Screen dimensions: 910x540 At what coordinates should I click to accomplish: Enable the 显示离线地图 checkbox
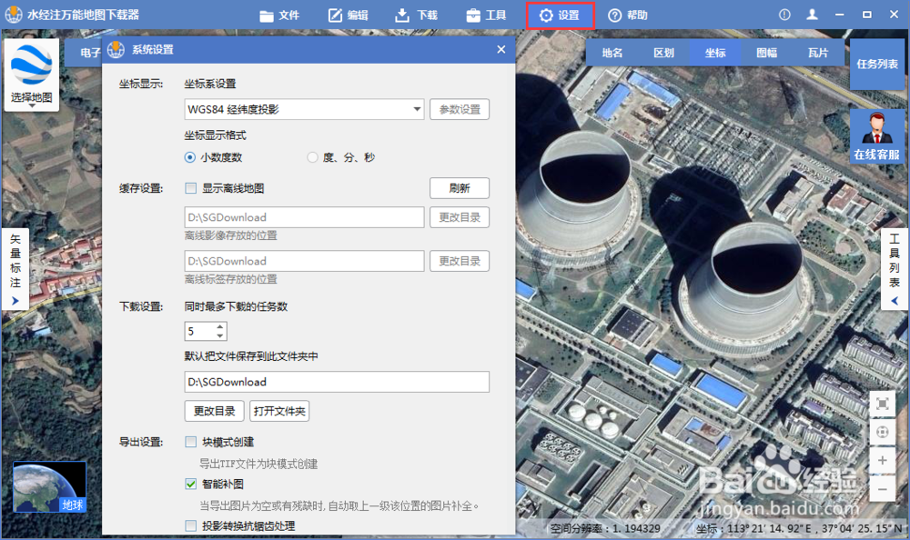pos(191,188)
